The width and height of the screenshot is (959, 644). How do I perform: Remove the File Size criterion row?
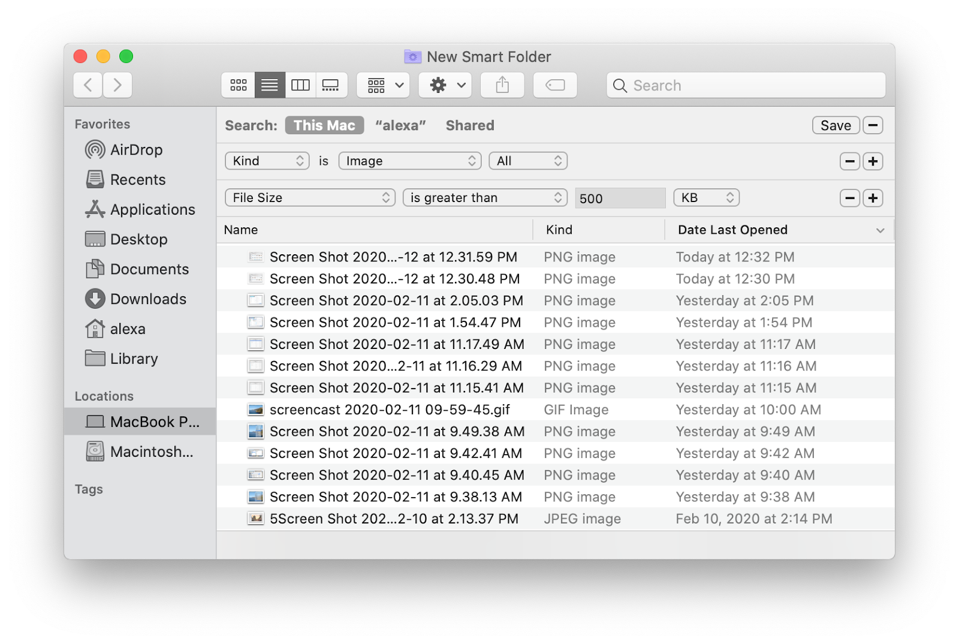point(850,198)
